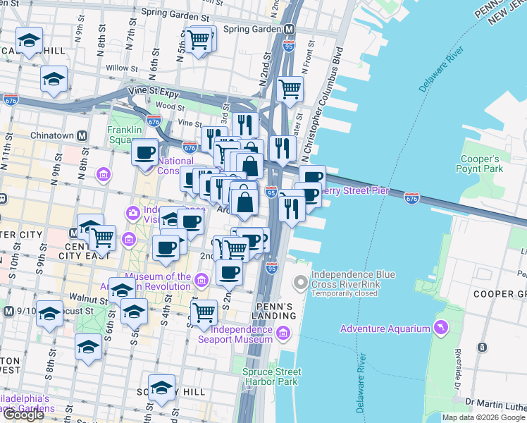Viewport: 527px width, 423px height.
Task: Select the "Spring Garden" station label
Action: coord(252,29)
